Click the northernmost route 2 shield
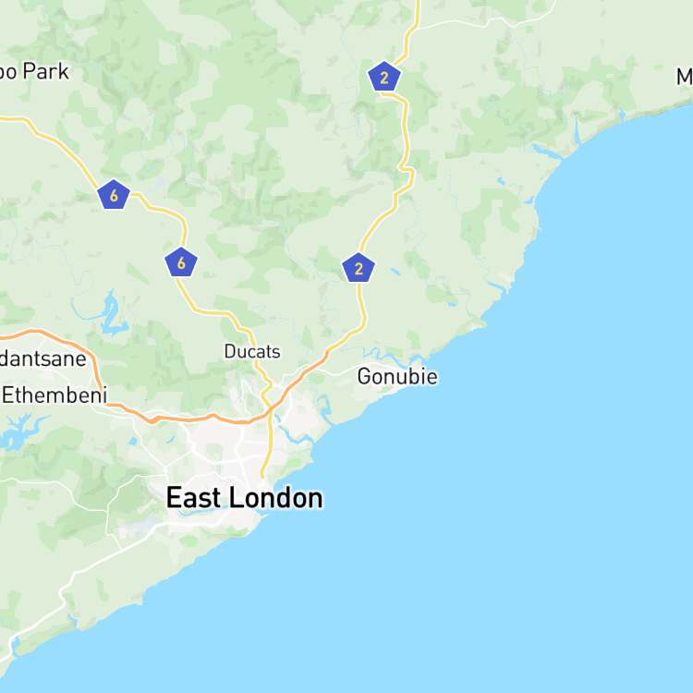 pos(384,77)
